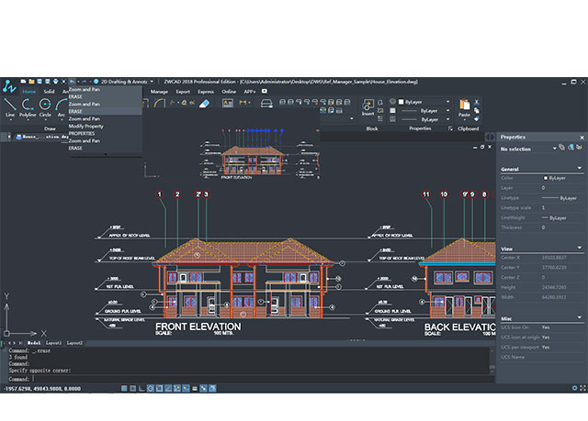Image resolution: width=588 pixels, height=421 pixels.
Task: Select PROPERTIES in undo history list
Action: point(105,134)
